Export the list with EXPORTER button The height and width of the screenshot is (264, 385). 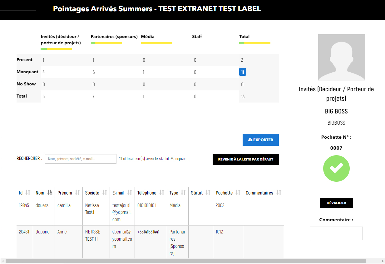tap(261, 140)
